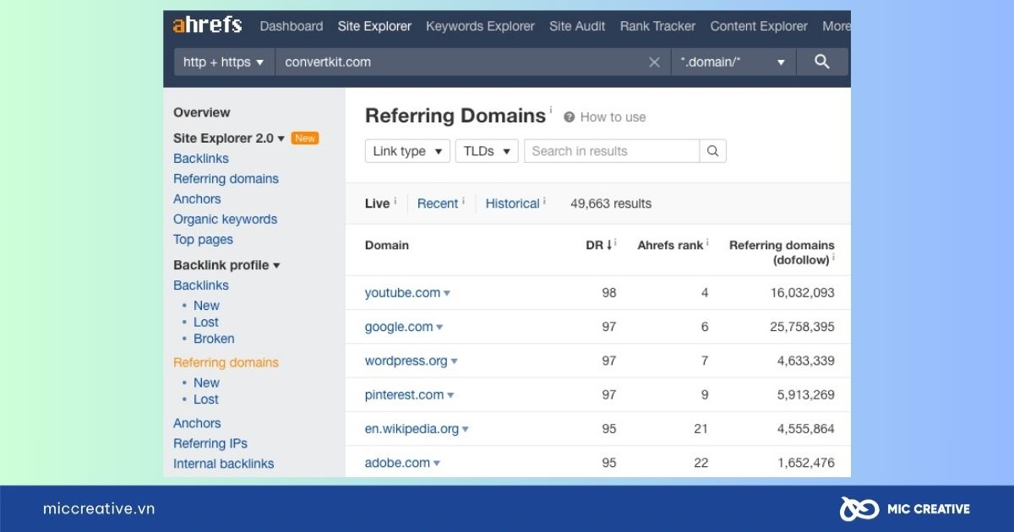The image size is (1014, 532).
Task: Open Rank Tracker in the top navigation
Action: pos(657,26)
